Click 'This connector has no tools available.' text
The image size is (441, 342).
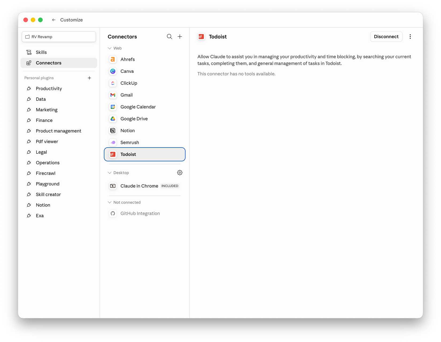tap(236, 74)
